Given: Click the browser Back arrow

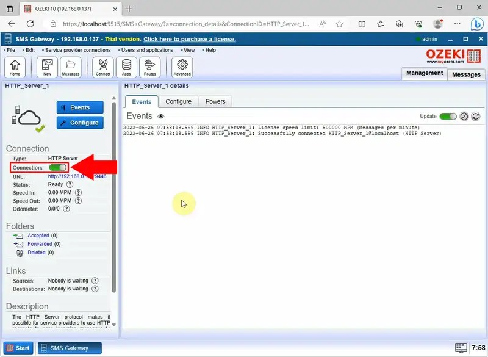Looking at the screenshot, I should coord(12,24).
